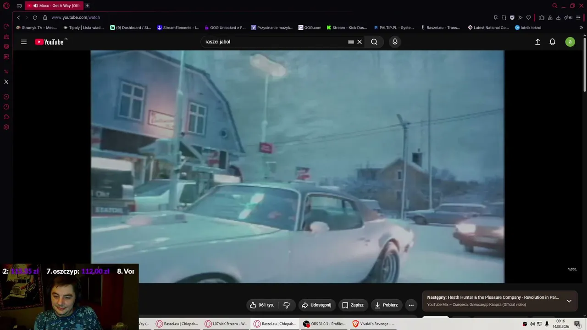Select the Maxx - Get A Way tab
The image size is (587, 330).
[x=54, y=6]
